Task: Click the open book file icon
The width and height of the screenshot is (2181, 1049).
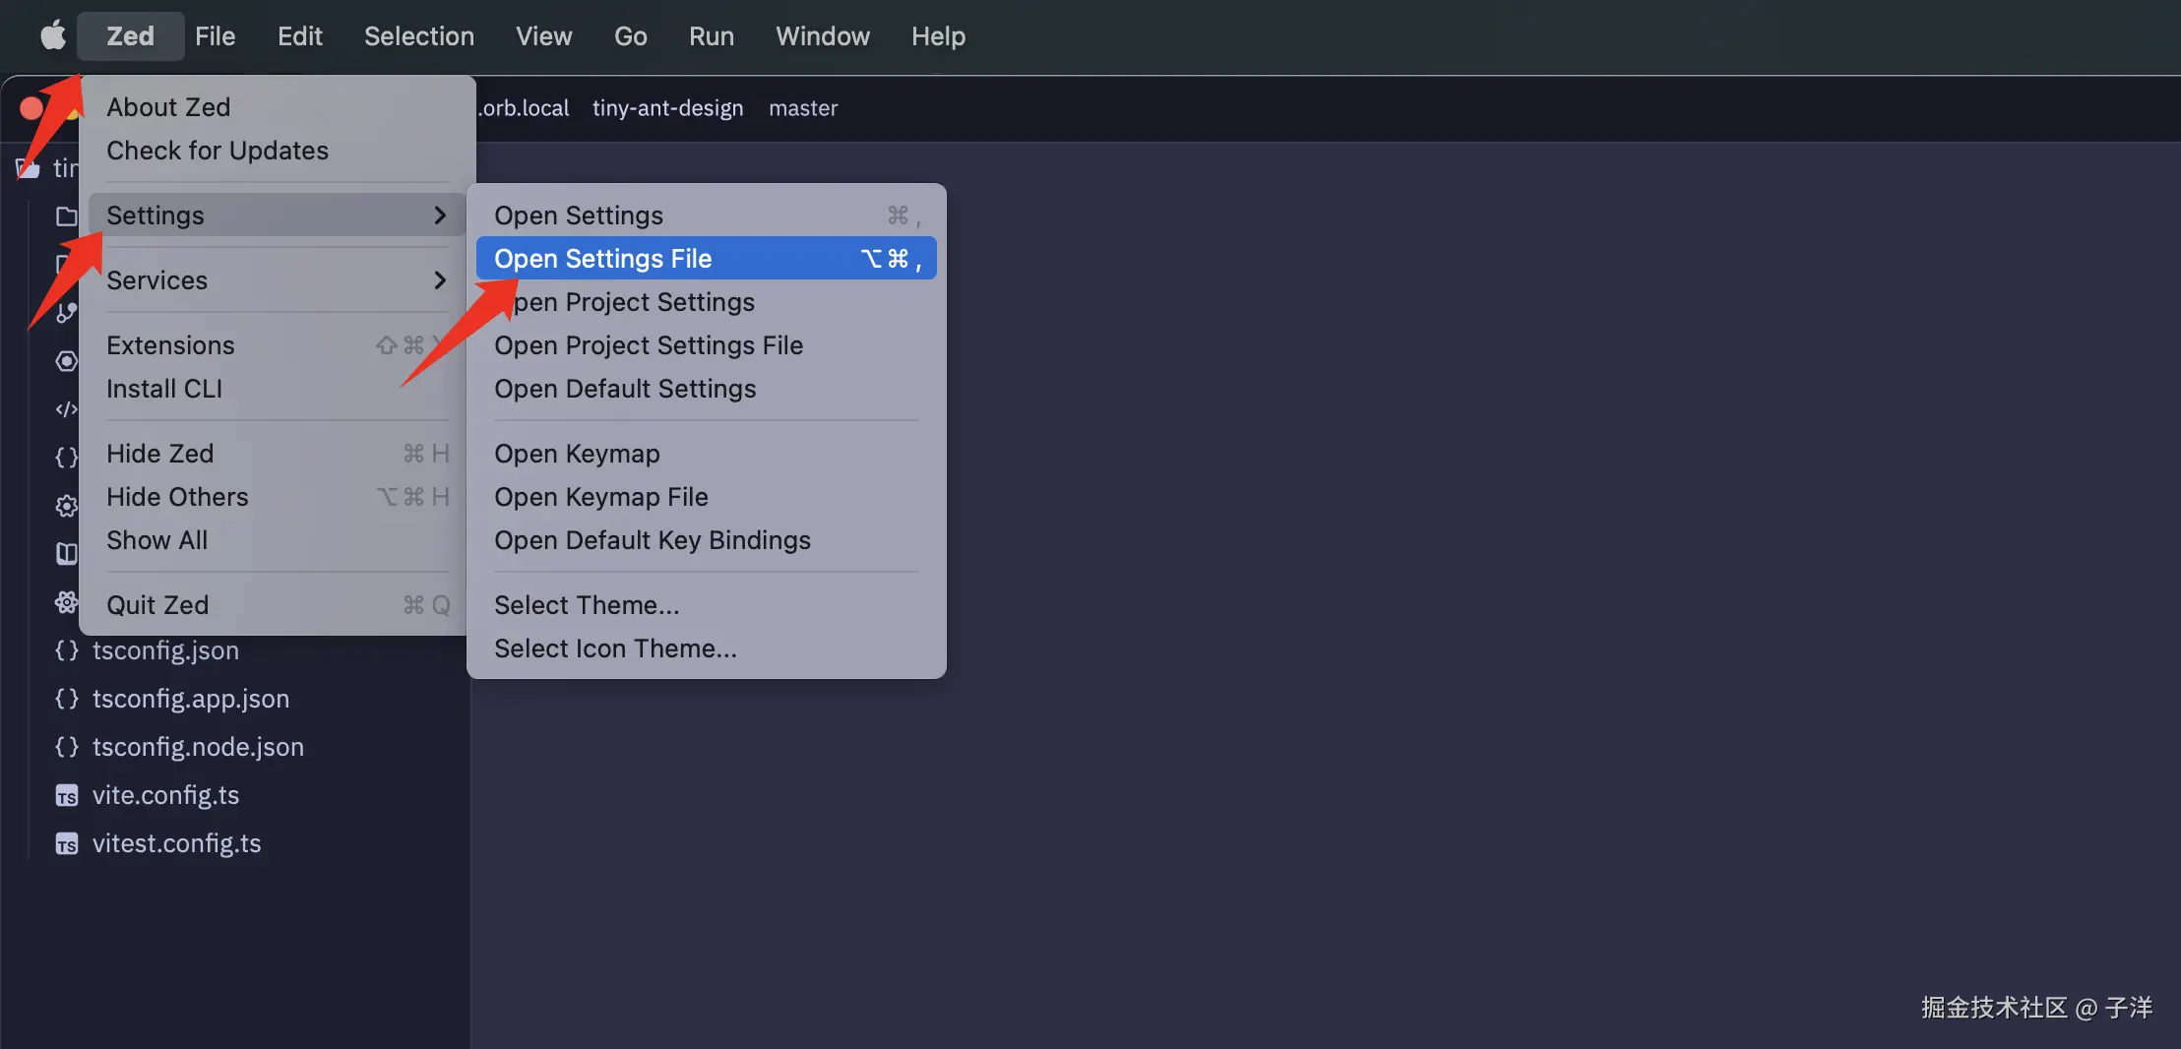Action: [66, 553]
